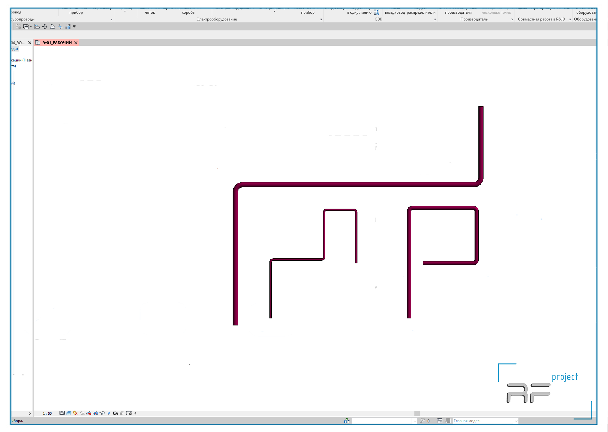
Task: Toggle Show Crop Region visibility
Action: (x=95, y=413)
